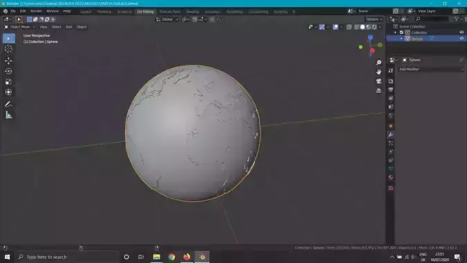This screenshot has height=263, width=467.
Task: Activate the 3D Cursor tool
Action: (9, 49)
